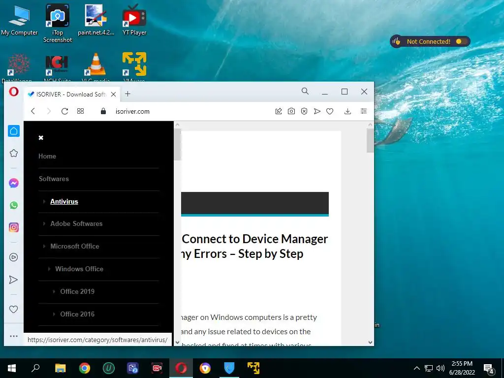Search tabs with magnifier icon
504x378 pixels.
pyautogui.click(x=305, y=91)
